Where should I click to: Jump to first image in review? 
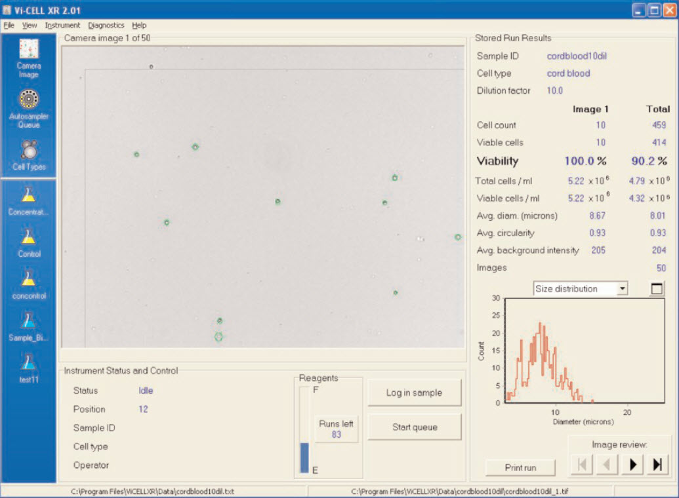582,465
